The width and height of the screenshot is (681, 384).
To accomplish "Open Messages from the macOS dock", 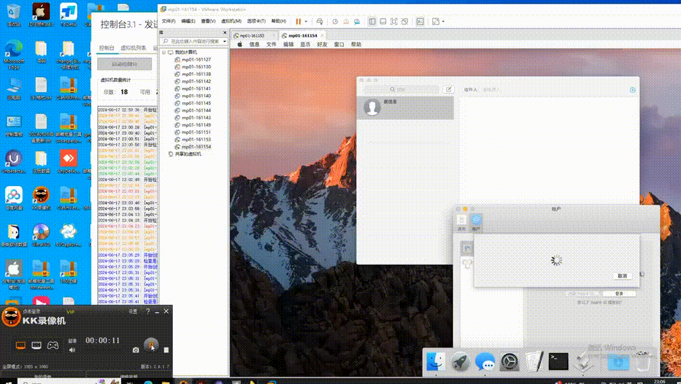I will click(485, 362).
